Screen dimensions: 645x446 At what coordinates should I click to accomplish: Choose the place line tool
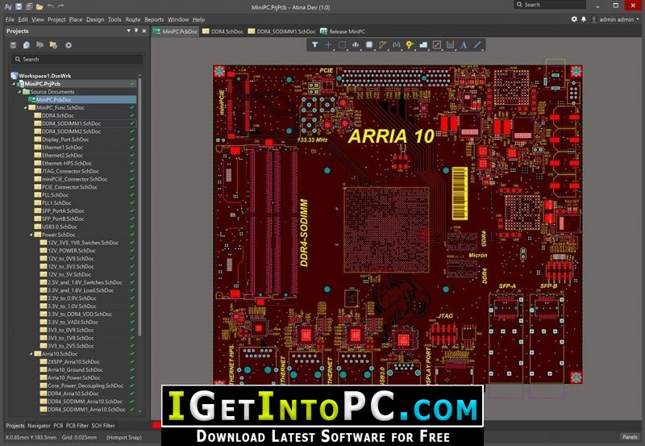[477, 45]
